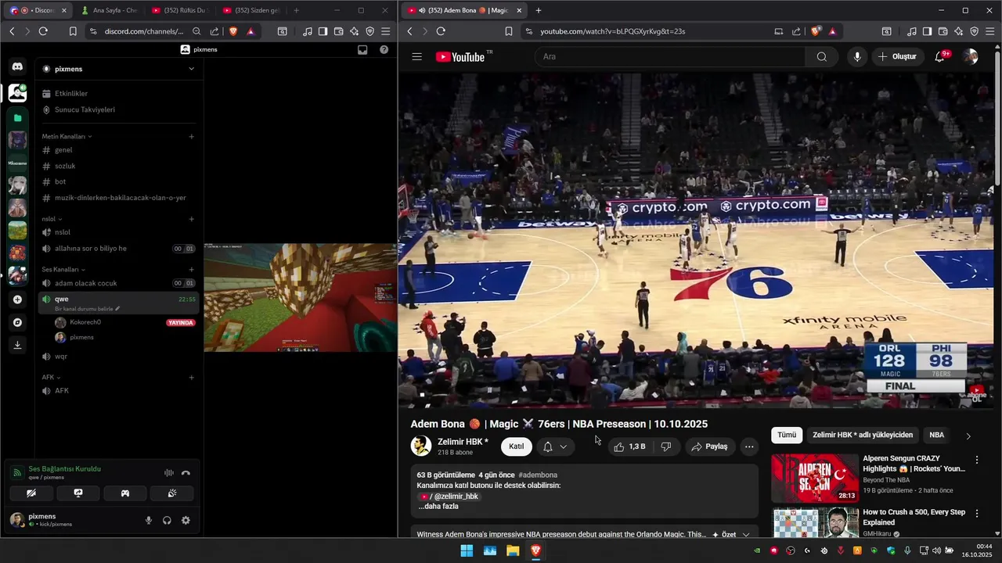Image resolution: width=1002 pixels, height=563 pixels.
Task: Open YouTube hamburger guide menu
Action: point(416,56)
